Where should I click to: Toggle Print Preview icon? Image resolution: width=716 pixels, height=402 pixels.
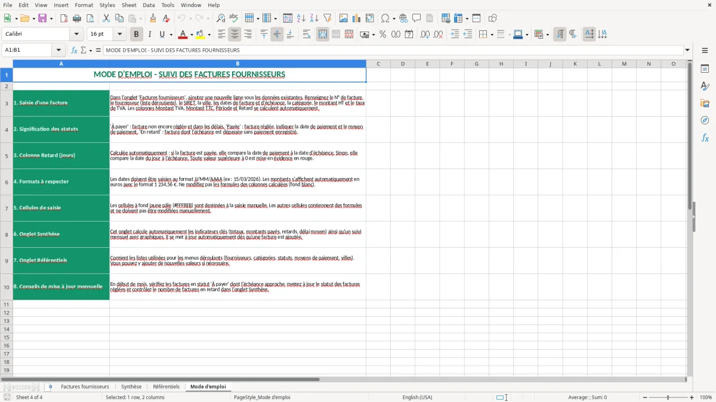90,18
